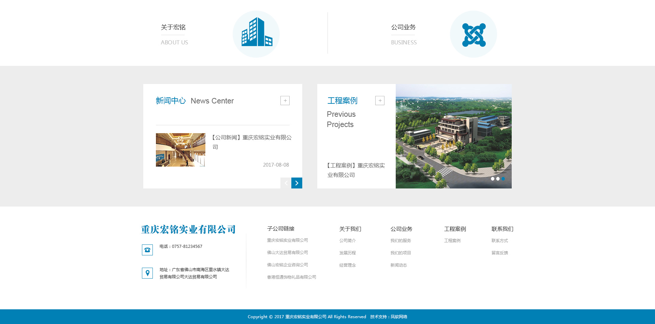Image resolution: width=655 pixels, height=324 pixels.
Task: Open the 联系方式 contact link
Action: tap(499, 241)
